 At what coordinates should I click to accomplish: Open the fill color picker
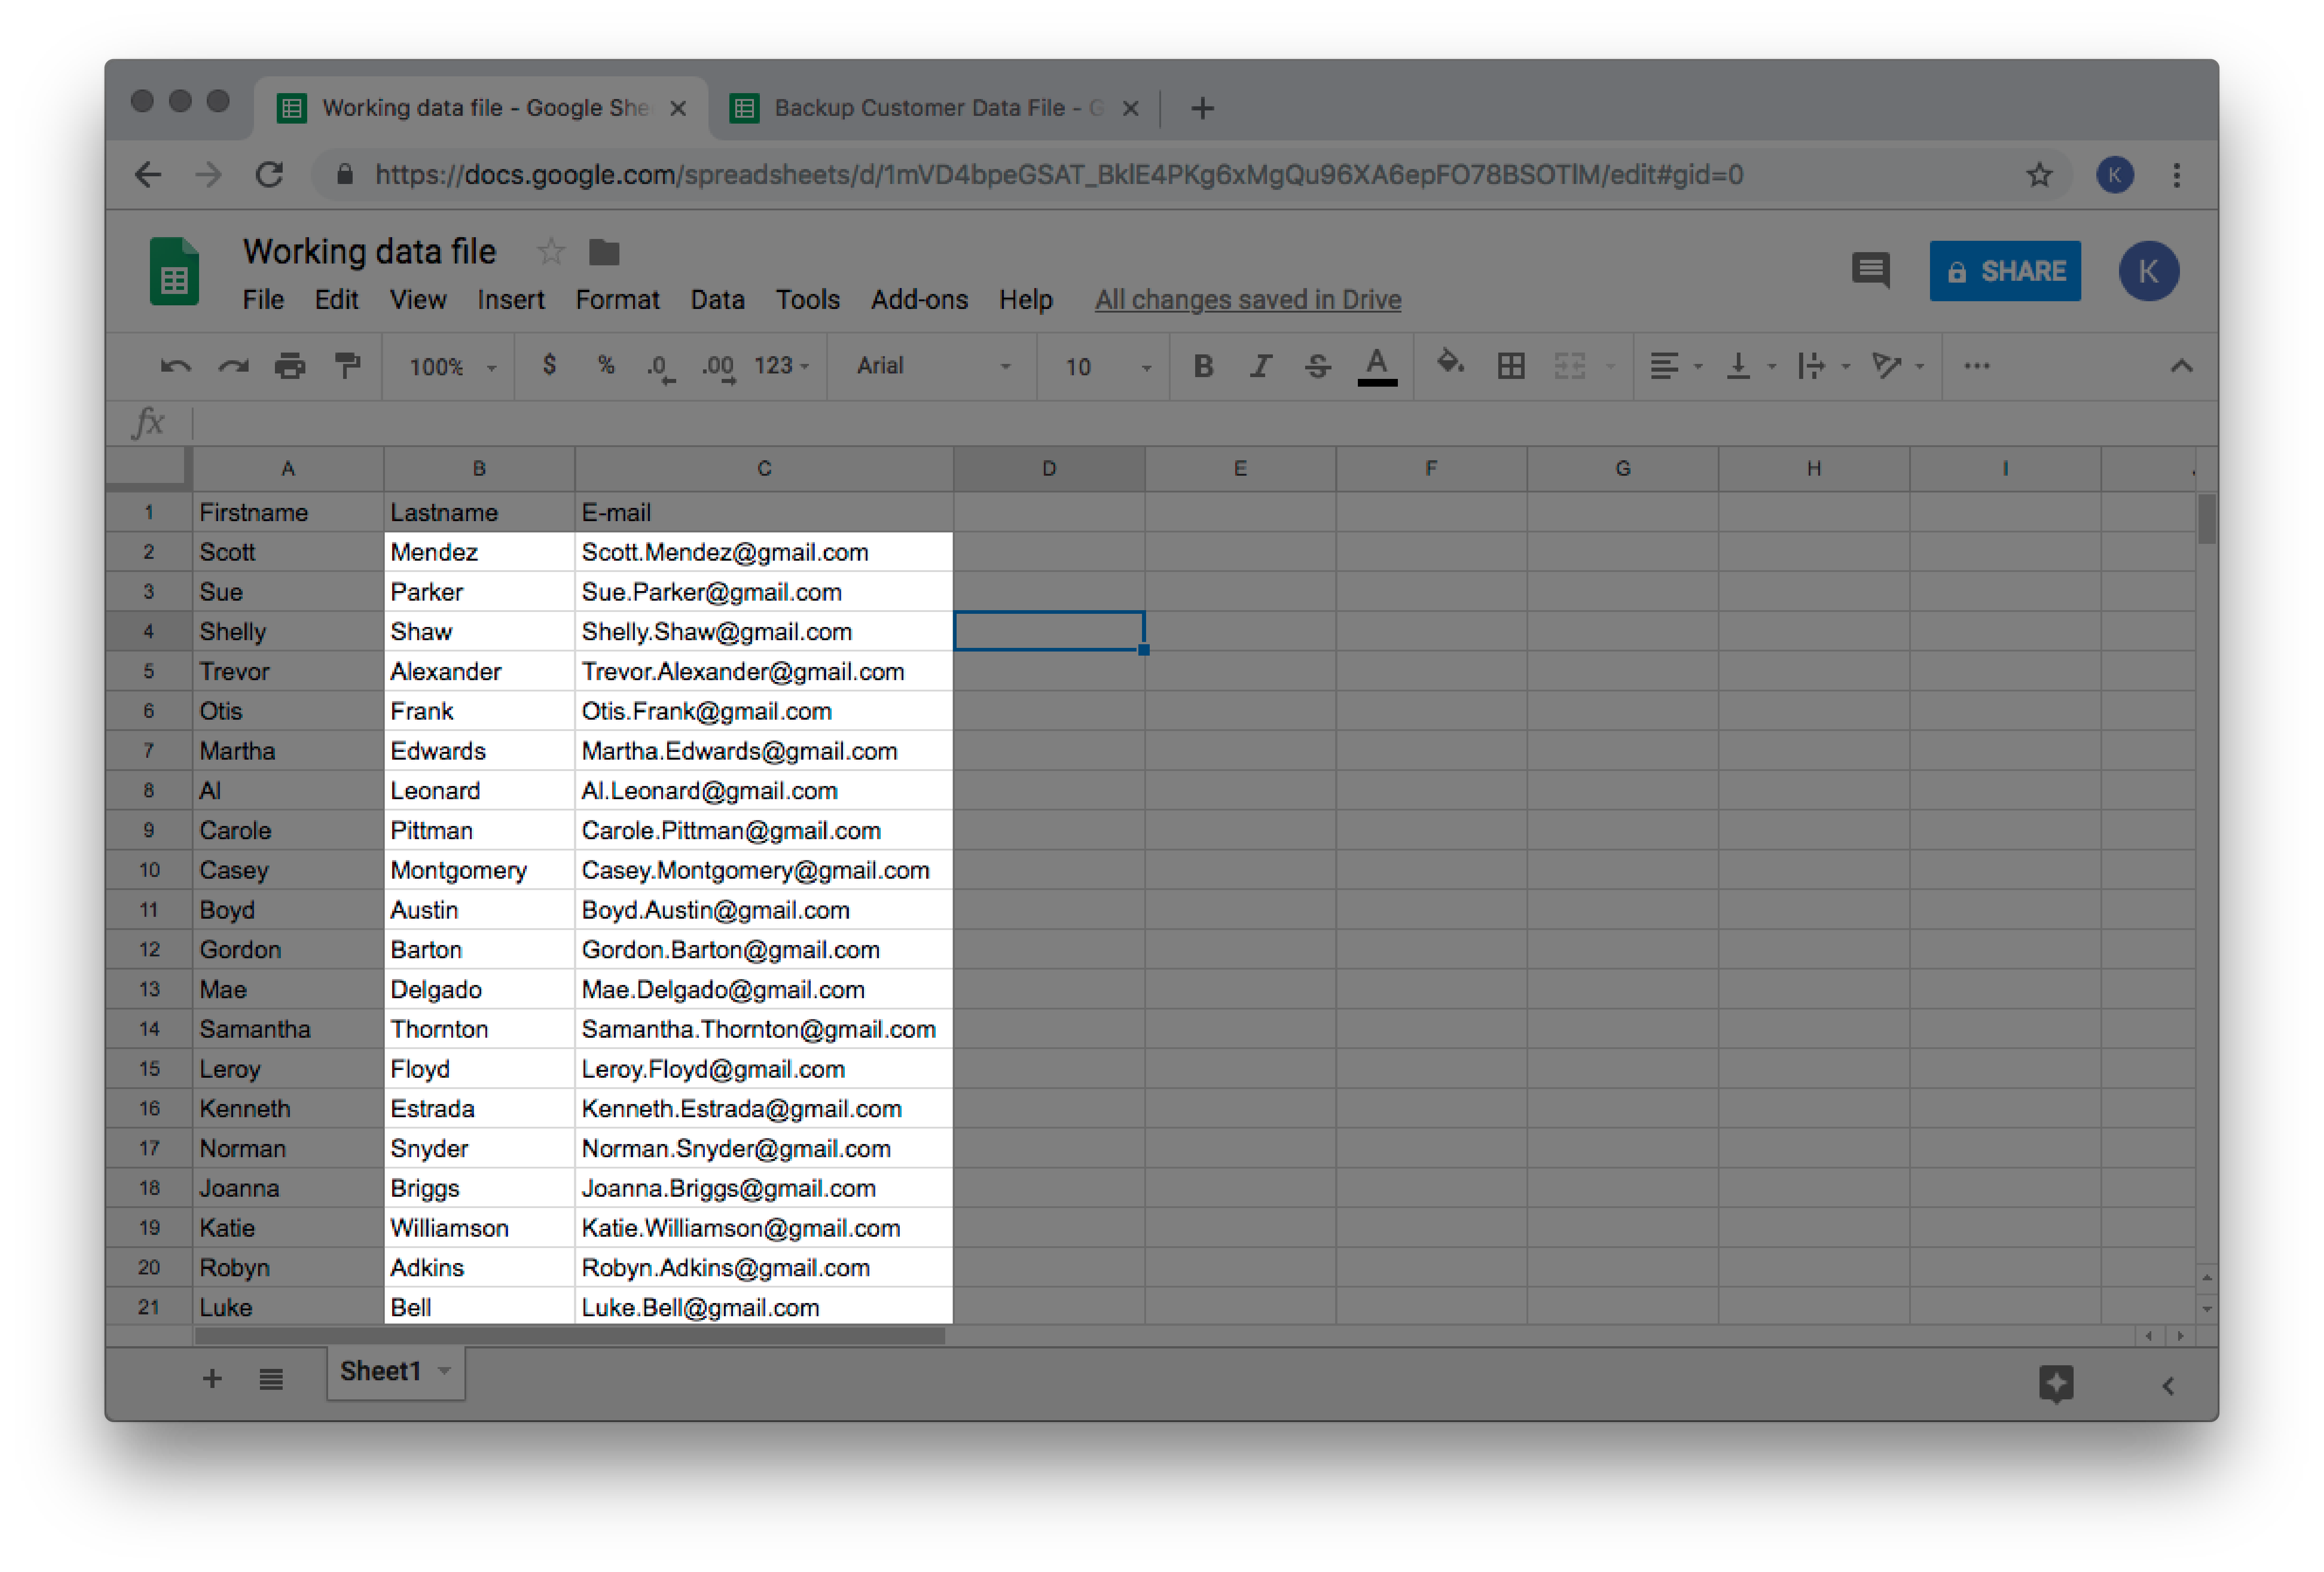1450,364
